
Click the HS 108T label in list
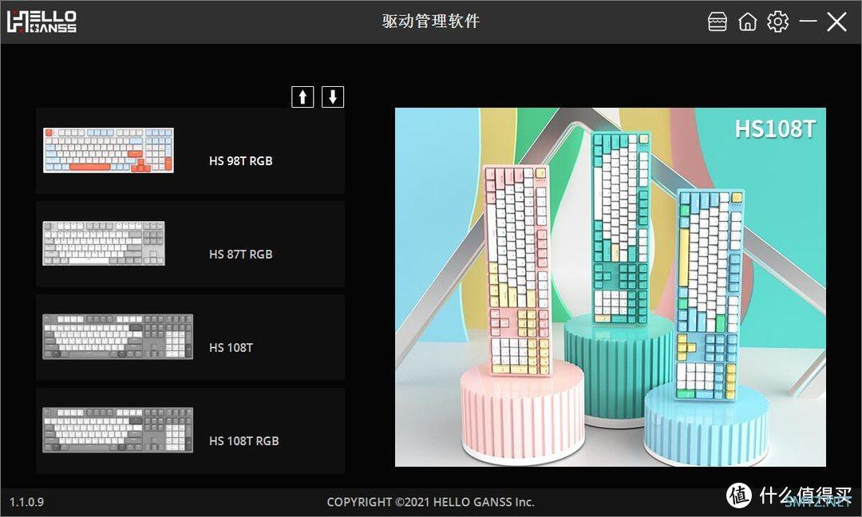pos(231,348)
